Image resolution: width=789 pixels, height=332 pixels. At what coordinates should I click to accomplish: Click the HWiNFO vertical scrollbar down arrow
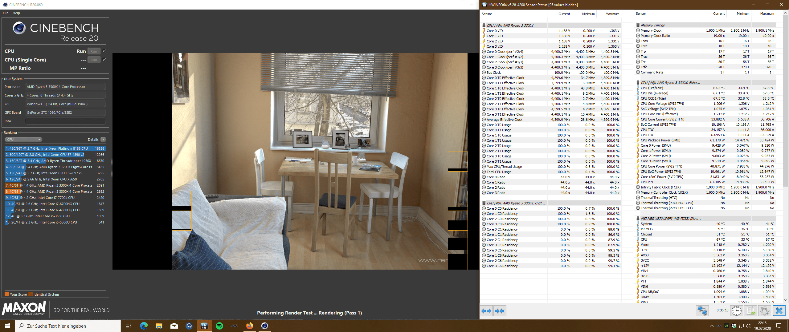[x=785, y=300]
